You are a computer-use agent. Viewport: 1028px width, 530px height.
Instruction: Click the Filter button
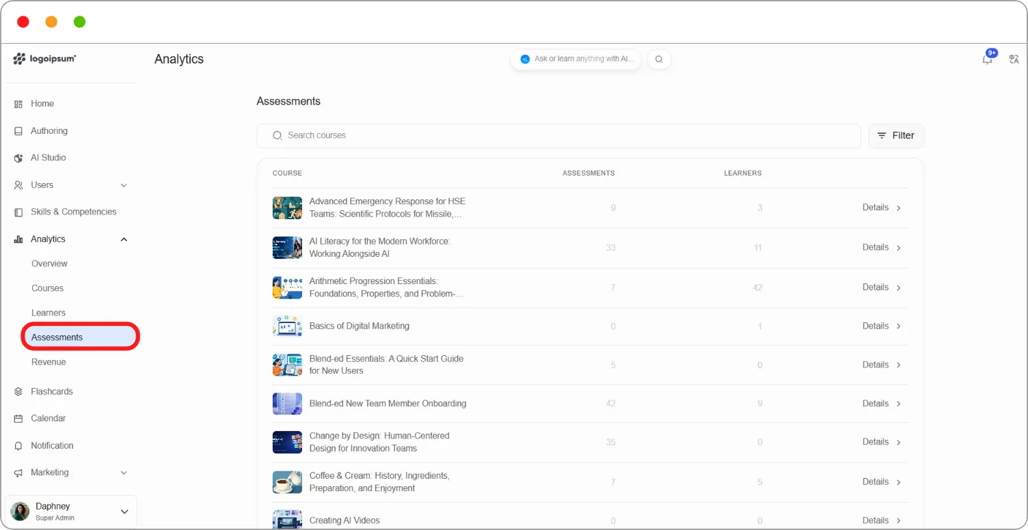[896, 136]
